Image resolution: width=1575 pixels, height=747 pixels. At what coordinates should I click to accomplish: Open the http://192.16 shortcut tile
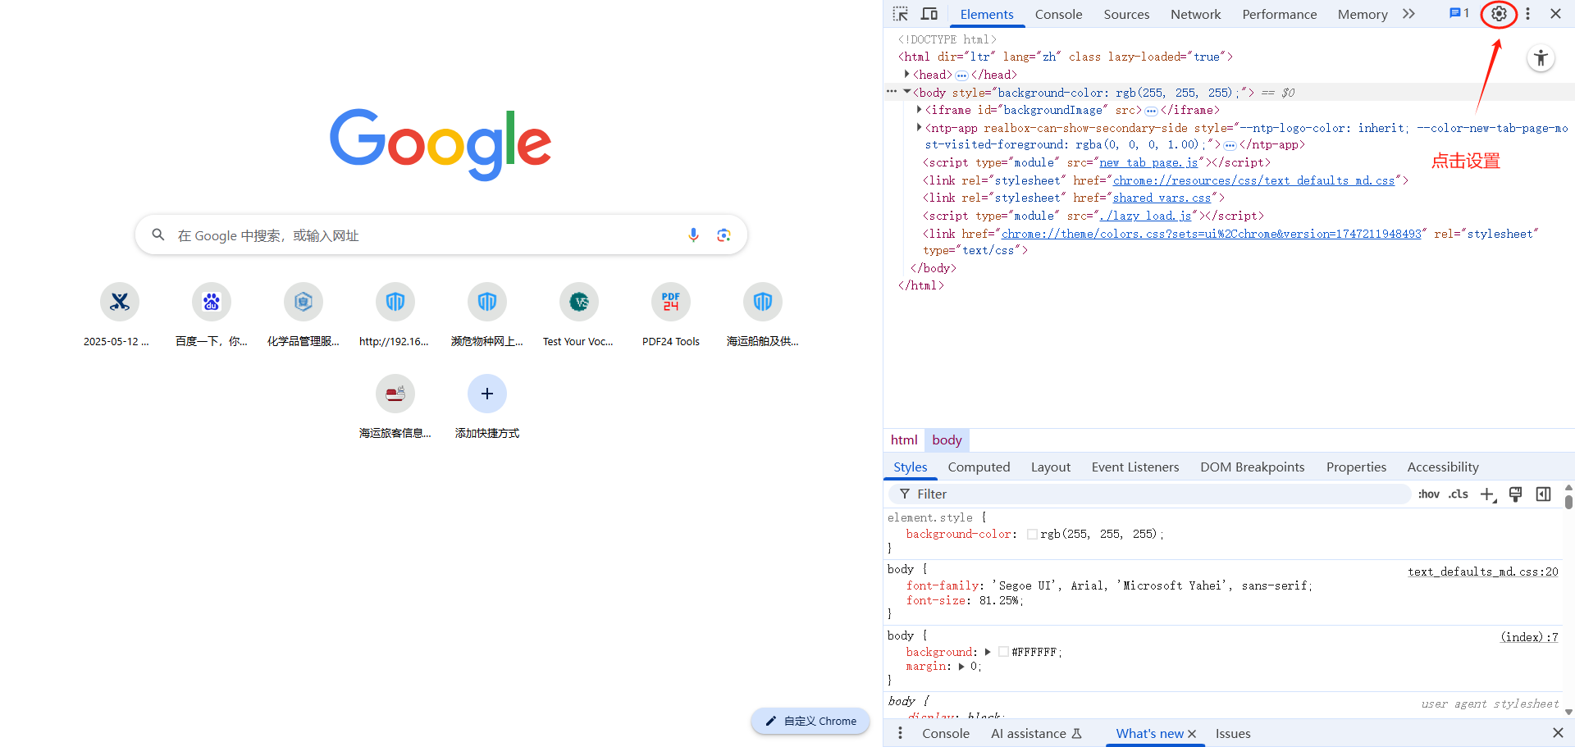(395, 315)
